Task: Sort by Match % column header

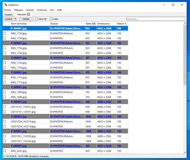Action: point(122,24)
